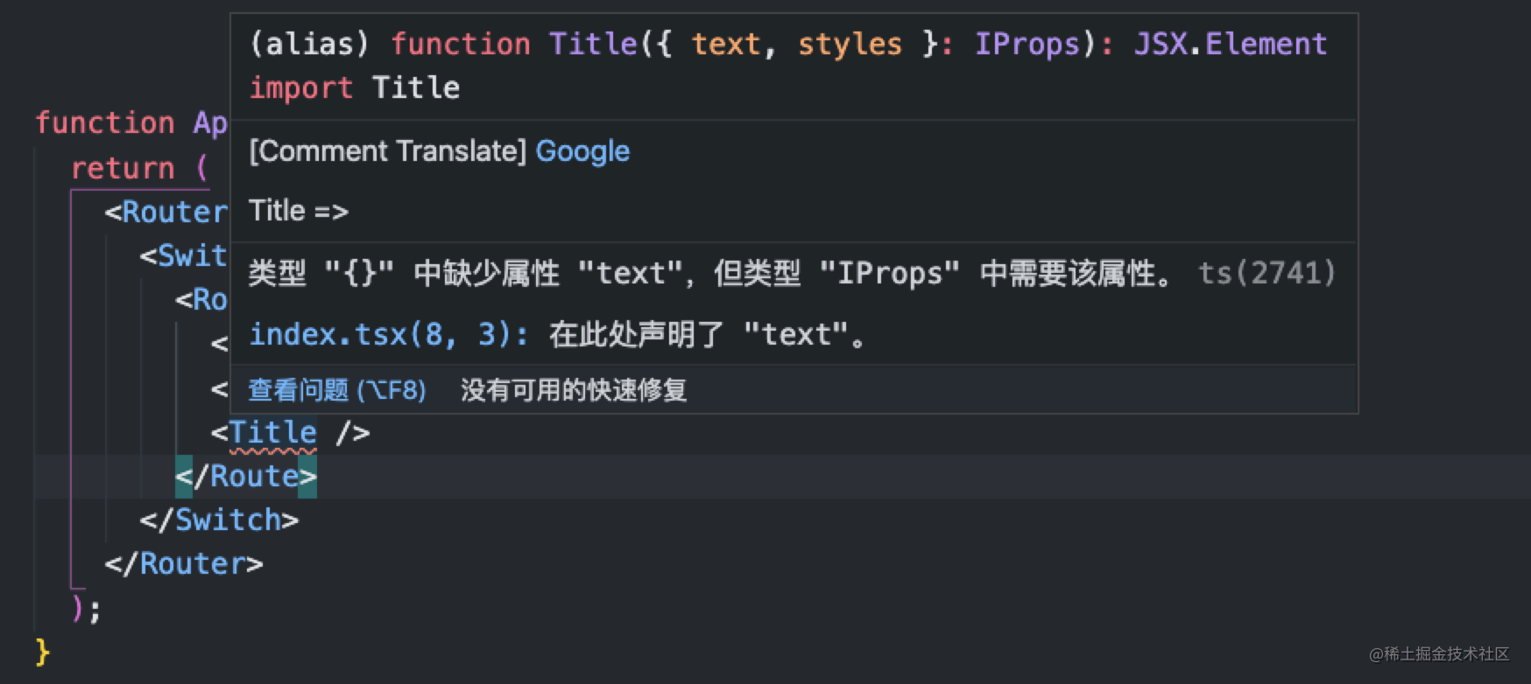The height and width of the screenshot is (684, 1531).
Task: Click the opening <Router tag in code
Action: [166, 213]
